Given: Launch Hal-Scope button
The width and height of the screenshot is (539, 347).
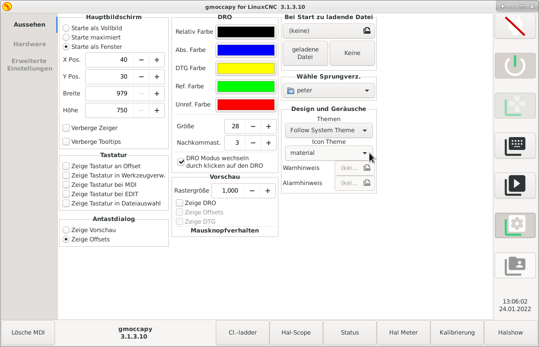Looking at the screenshot, I should 296,332.
